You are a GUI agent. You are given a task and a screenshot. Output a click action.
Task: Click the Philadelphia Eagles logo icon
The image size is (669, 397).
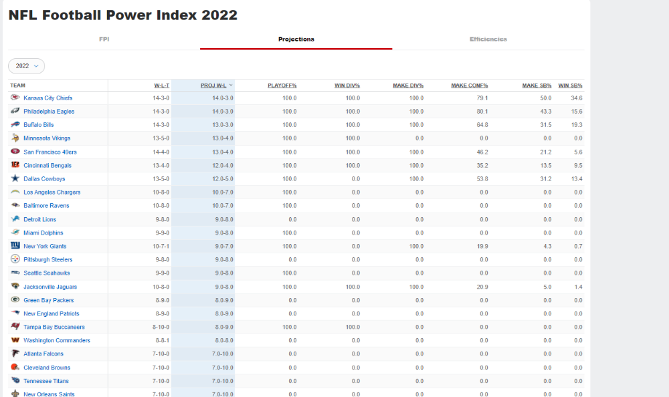(x=15, y=111)
